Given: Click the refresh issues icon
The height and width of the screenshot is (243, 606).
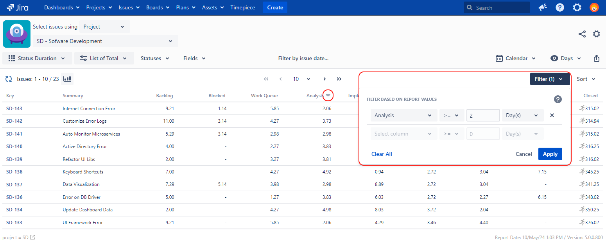Looking at the screenshot, I should [9, 79].
